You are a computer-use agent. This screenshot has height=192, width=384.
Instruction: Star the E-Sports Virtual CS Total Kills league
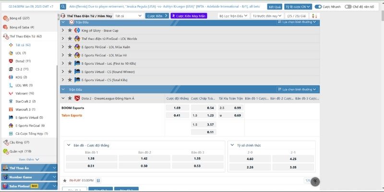pyautogui.click(x=70, y=80)
